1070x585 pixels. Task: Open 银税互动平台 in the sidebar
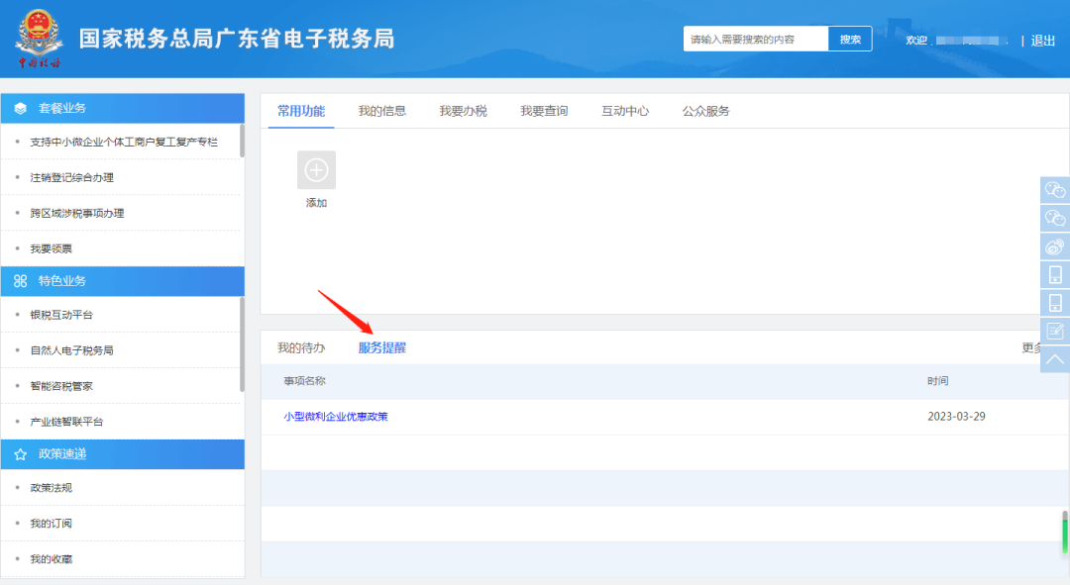pyautogui.click(x=61, y=315)
